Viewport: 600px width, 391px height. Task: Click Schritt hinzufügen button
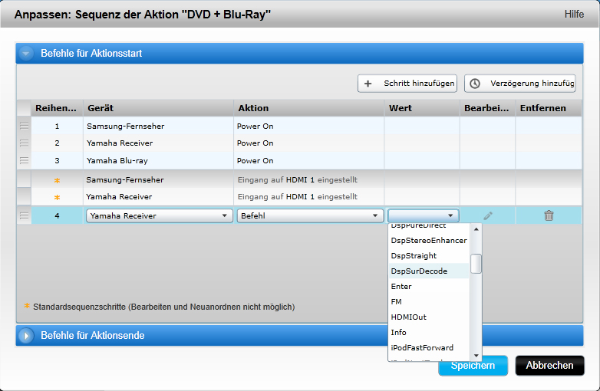tap(407, 84)
